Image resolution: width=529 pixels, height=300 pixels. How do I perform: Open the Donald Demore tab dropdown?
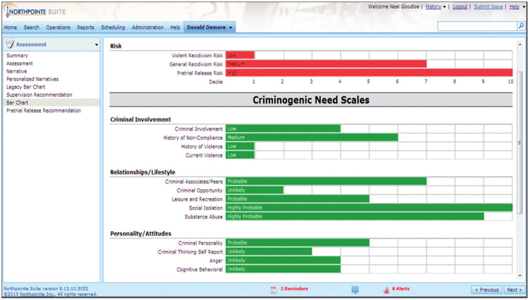click(x=231, y=28)
